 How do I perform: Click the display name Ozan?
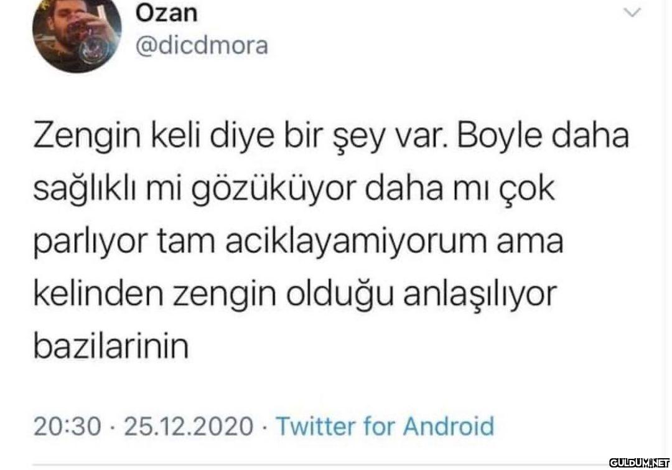pyautogui.click(x=166, y=13)
